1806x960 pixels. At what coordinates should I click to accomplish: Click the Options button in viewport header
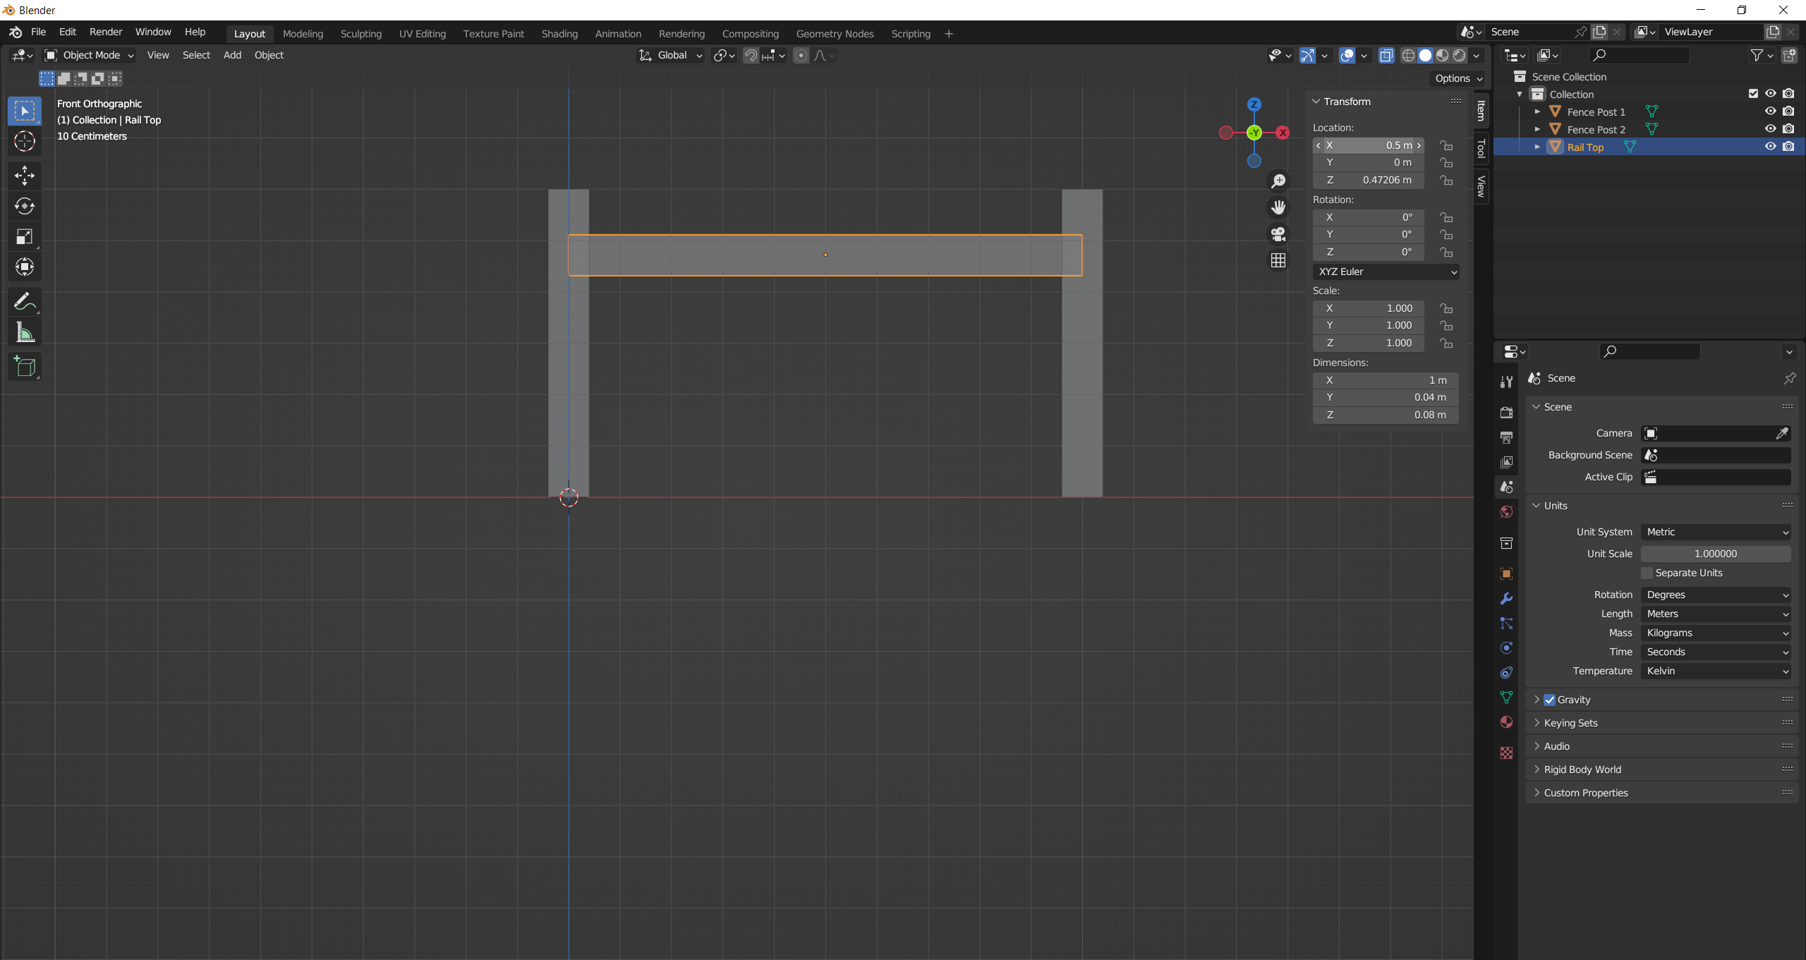(x=1458, y=78)
